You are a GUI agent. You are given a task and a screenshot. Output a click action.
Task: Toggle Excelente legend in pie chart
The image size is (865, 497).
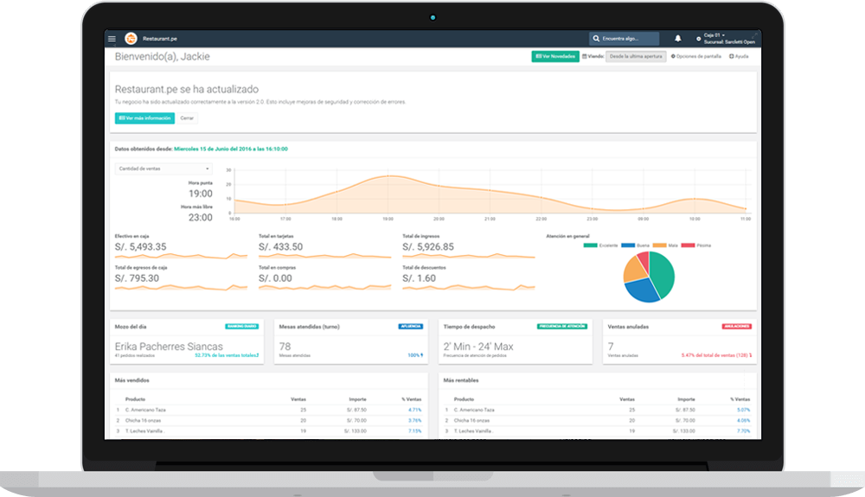click(x=601, y=245)
